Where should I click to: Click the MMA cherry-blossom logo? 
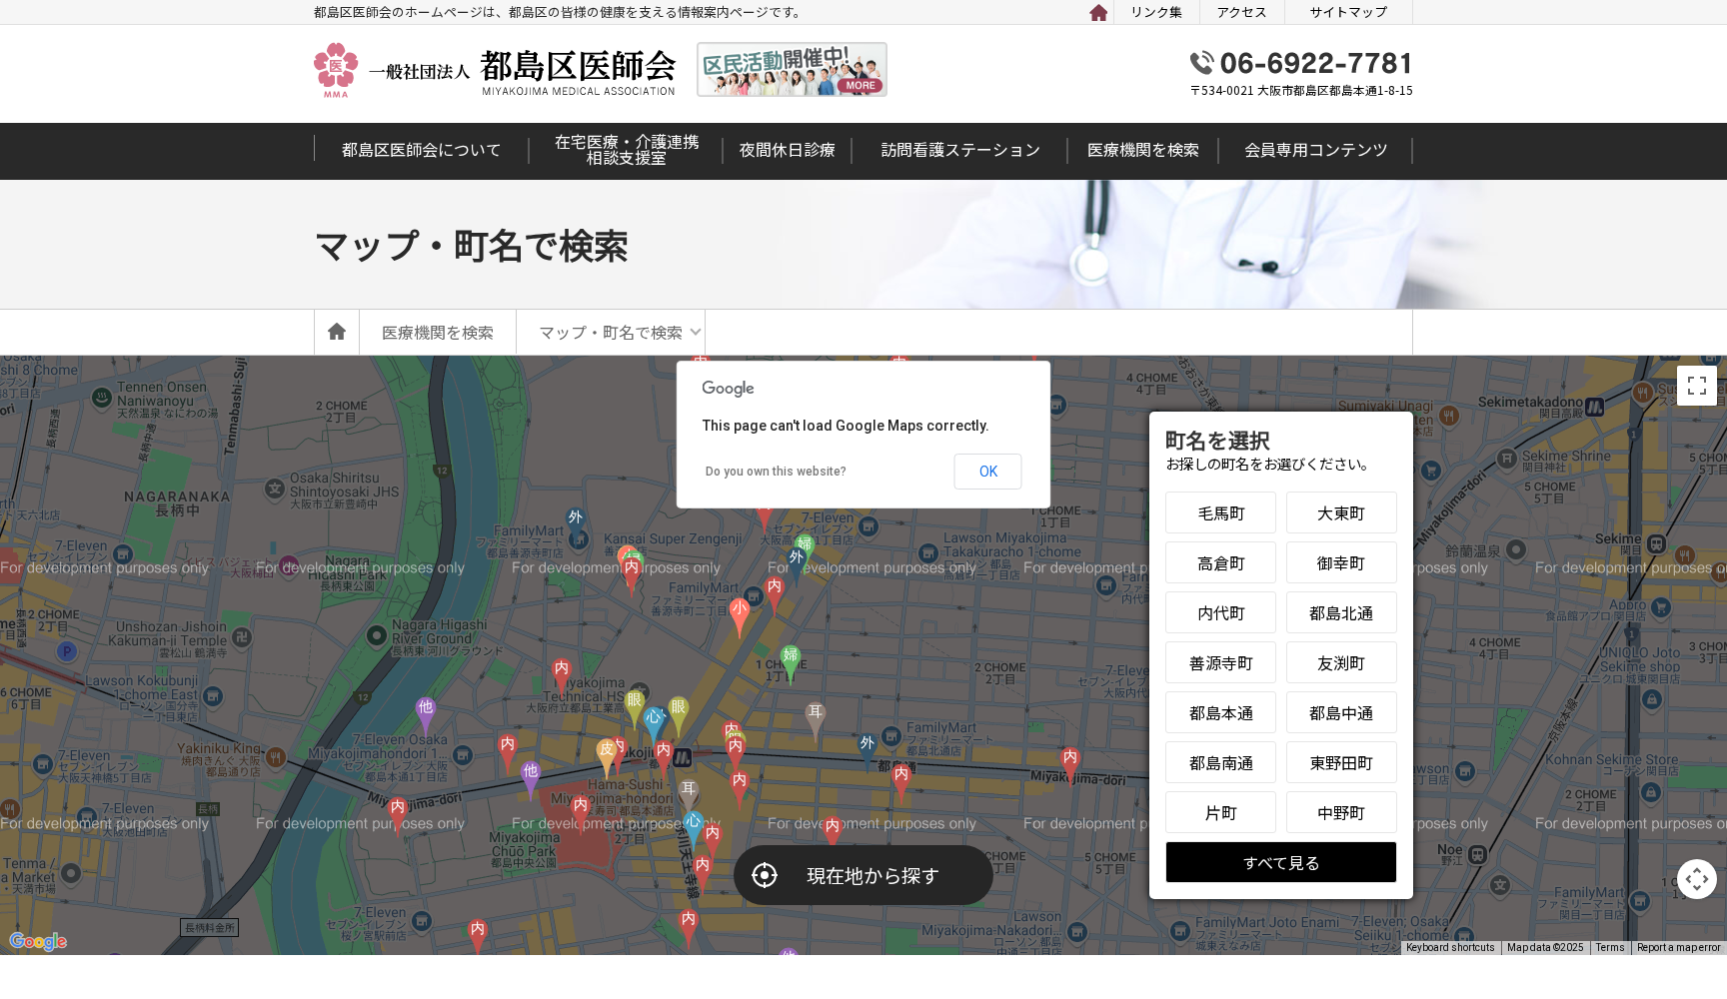pyautogui.click(x=336, y=69)
